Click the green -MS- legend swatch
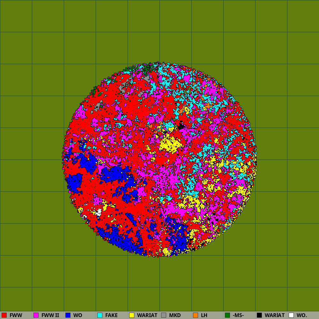Image resolution: width=319 pixels, height=319 pixels. (x=227, y=315)
